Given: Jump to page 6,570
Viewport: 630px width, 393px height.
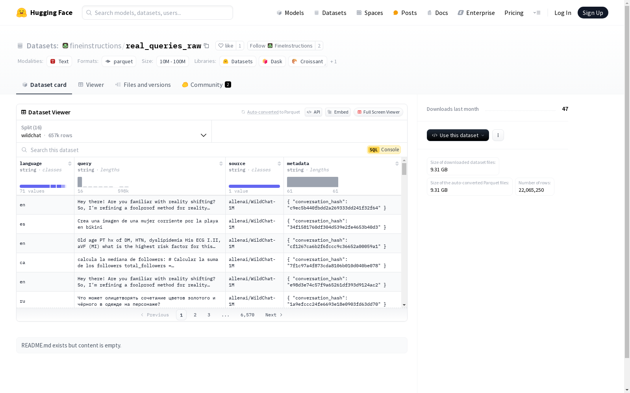Looking at the screenshot, I should (247, 315).
